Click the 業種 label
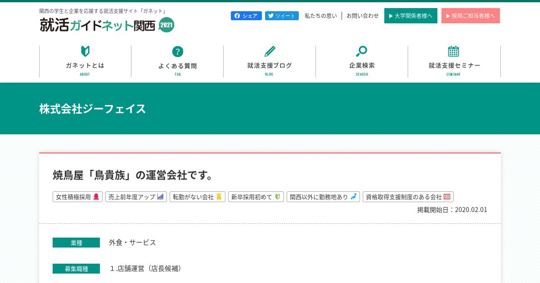The image size is (540, 283). click(76, 243)
